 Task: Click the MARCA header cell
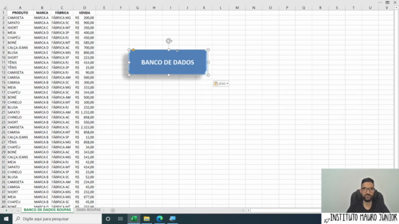click(42, 12)
